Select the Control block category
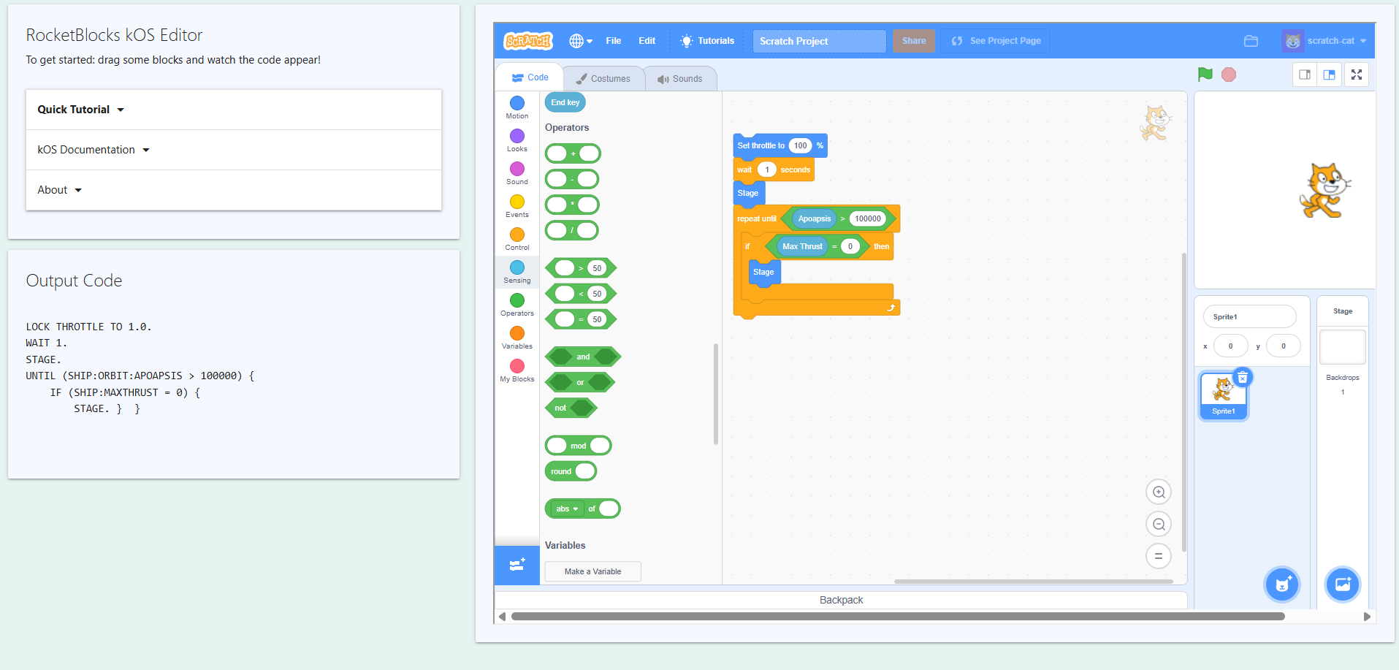Viewport: 1399px width, 670px height. [517, 239]
